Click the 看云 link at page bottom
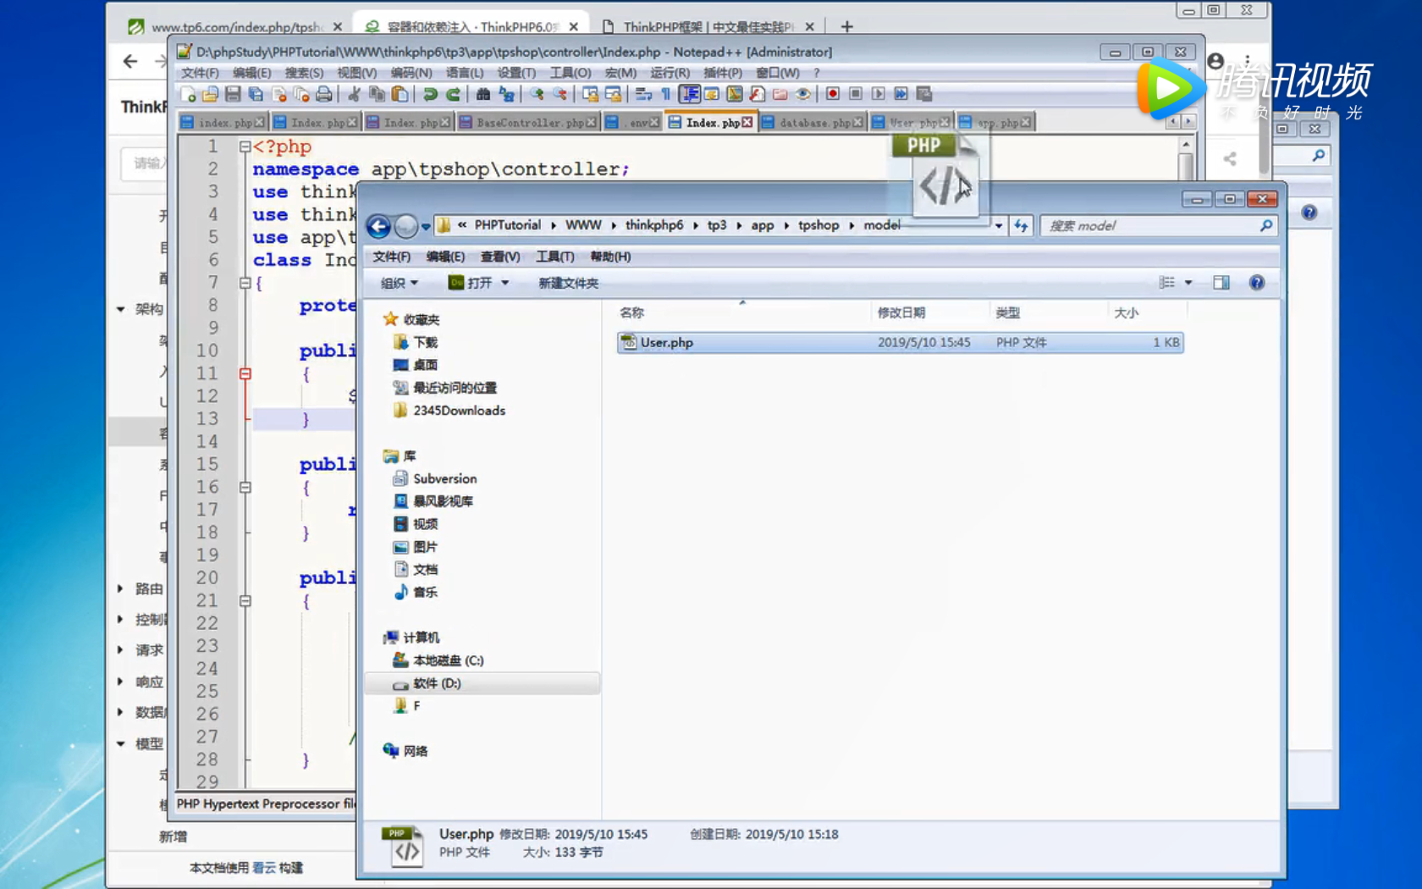The width and height of the screenshot is (1422, 889). (263, 868)
